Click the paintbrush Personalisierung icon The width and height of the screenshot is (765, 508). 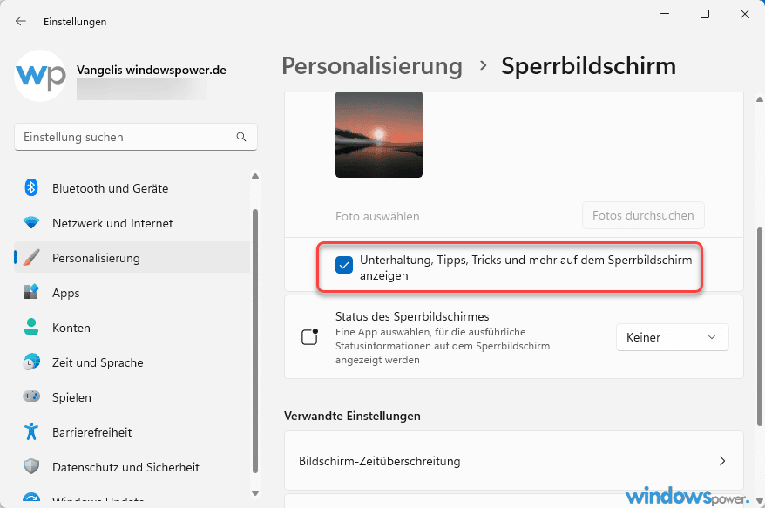click(31, 257)
